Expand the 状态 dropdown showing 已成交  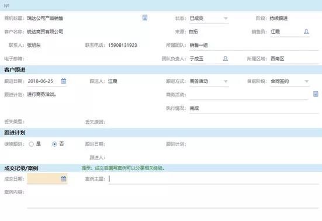[x=226, y=18]
